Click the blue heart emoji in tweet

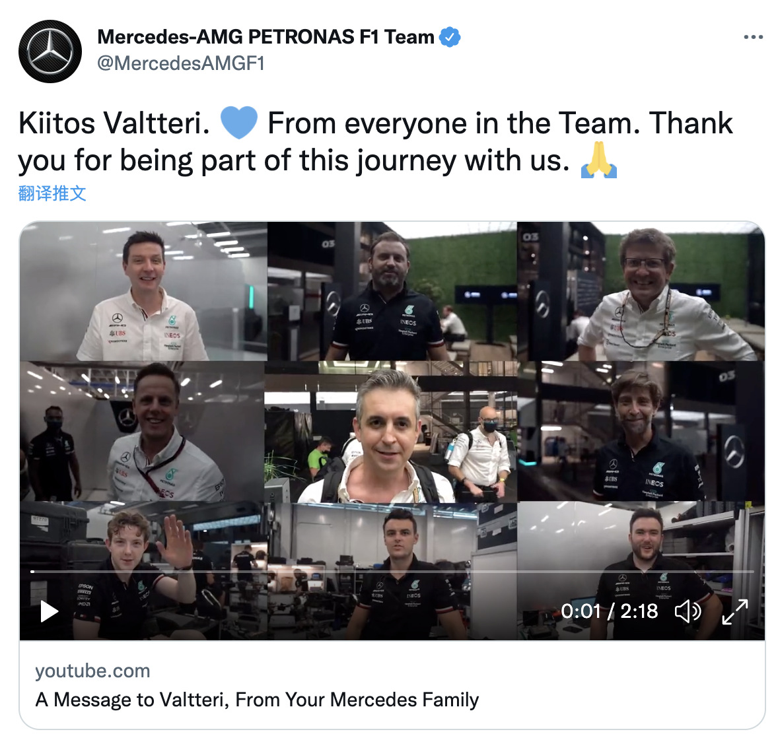[238, 123]
